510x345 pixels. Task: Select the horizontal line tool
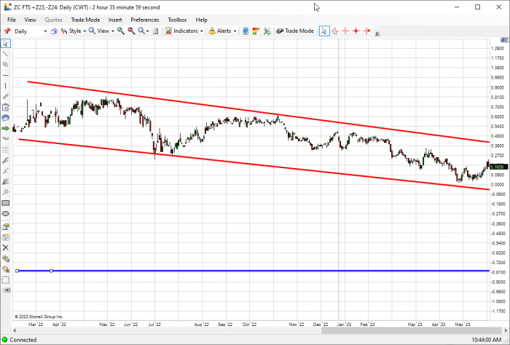click(x=6, y=76)
